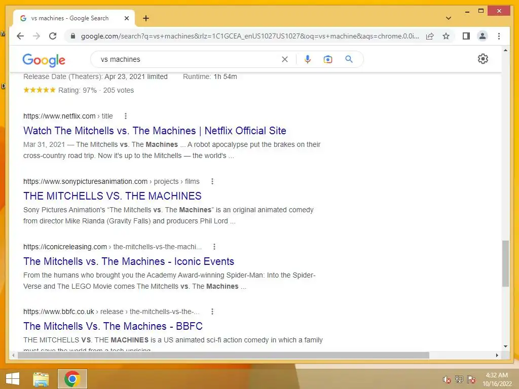The height and width of the screenshot is (389, 519).
Task: Open Watch The Mitchells Netflix Official Site
Action: [155, 131]
